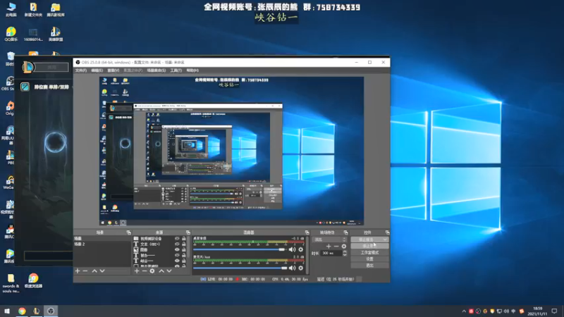The image size is (564, 317).
Task: Add a new scene with plus icon
Action: click(x=78, y=271)
